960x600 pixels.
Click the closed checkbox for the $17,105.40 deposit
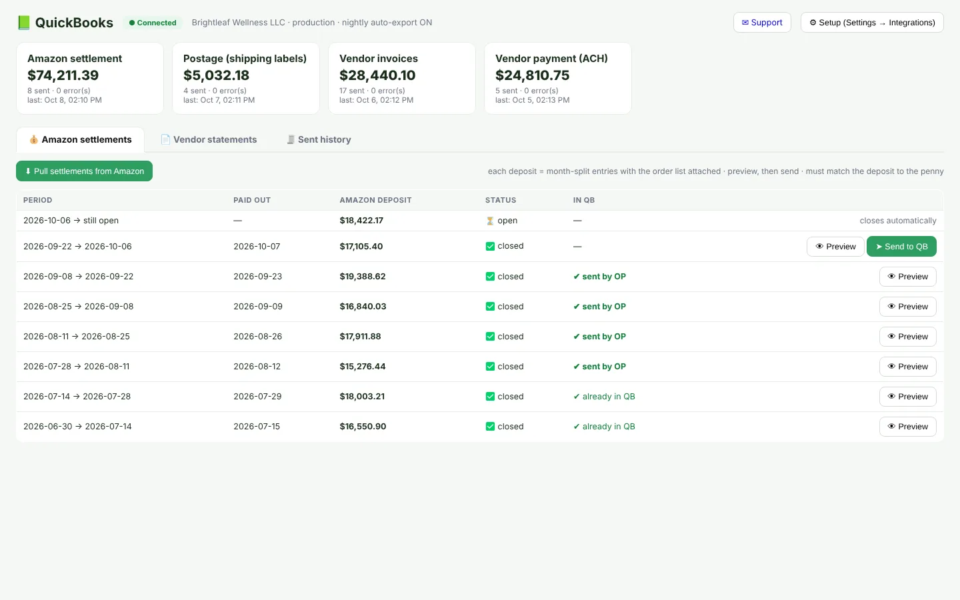[x=490, y=246]
